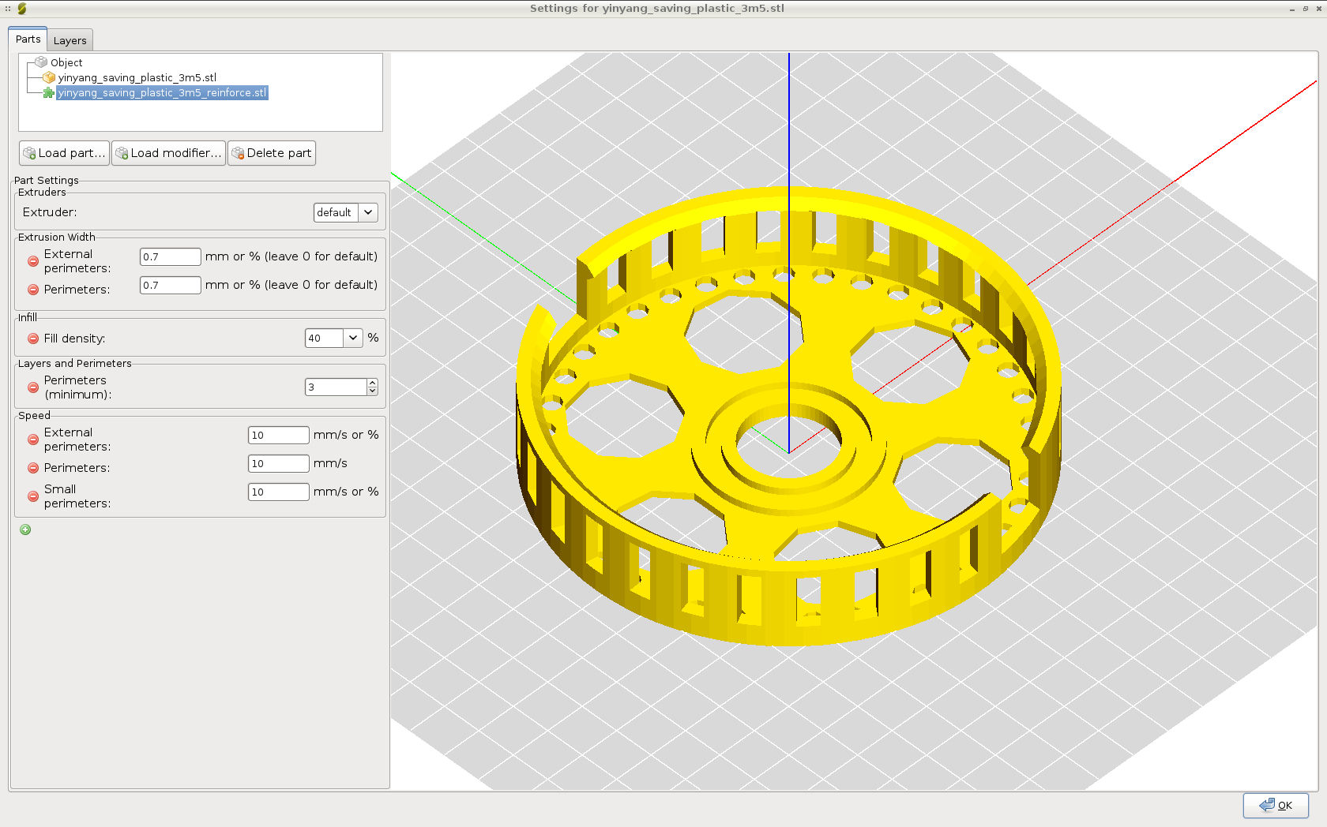Select yinyang_saving_plastic_3m5.stl in the tree
1327x827 pixels.
point(137,77)
